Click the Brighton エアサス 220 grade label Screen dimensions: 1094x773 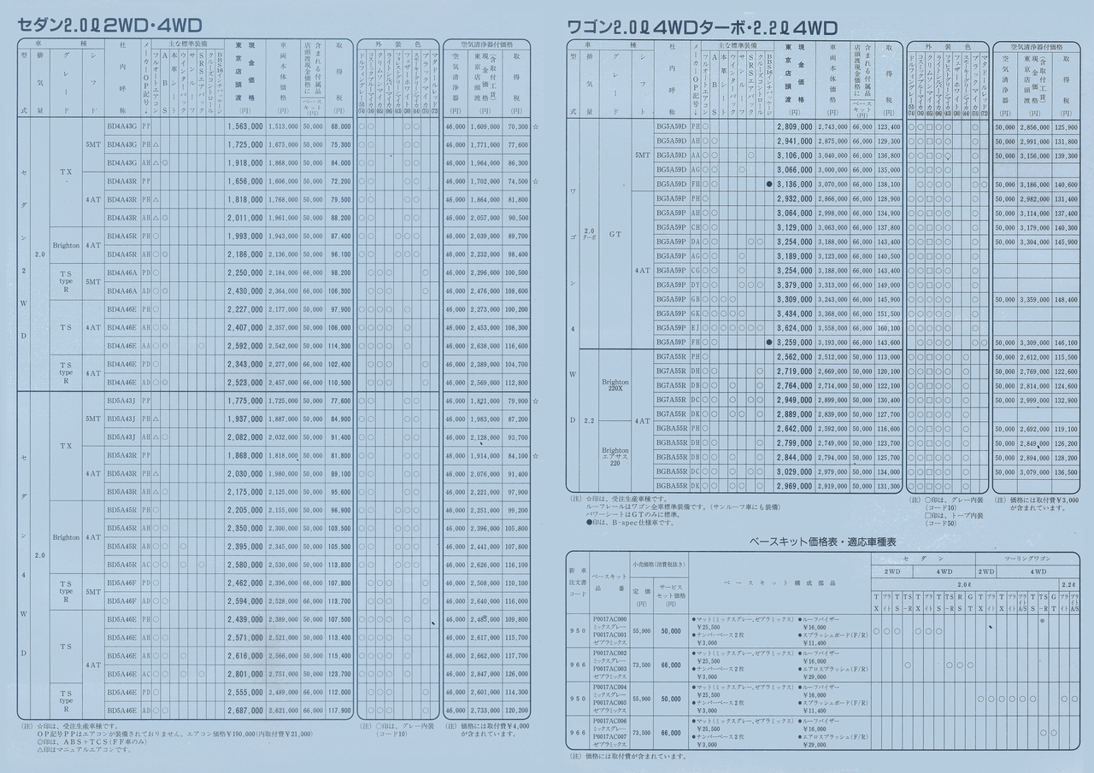(x=615, y=457)
